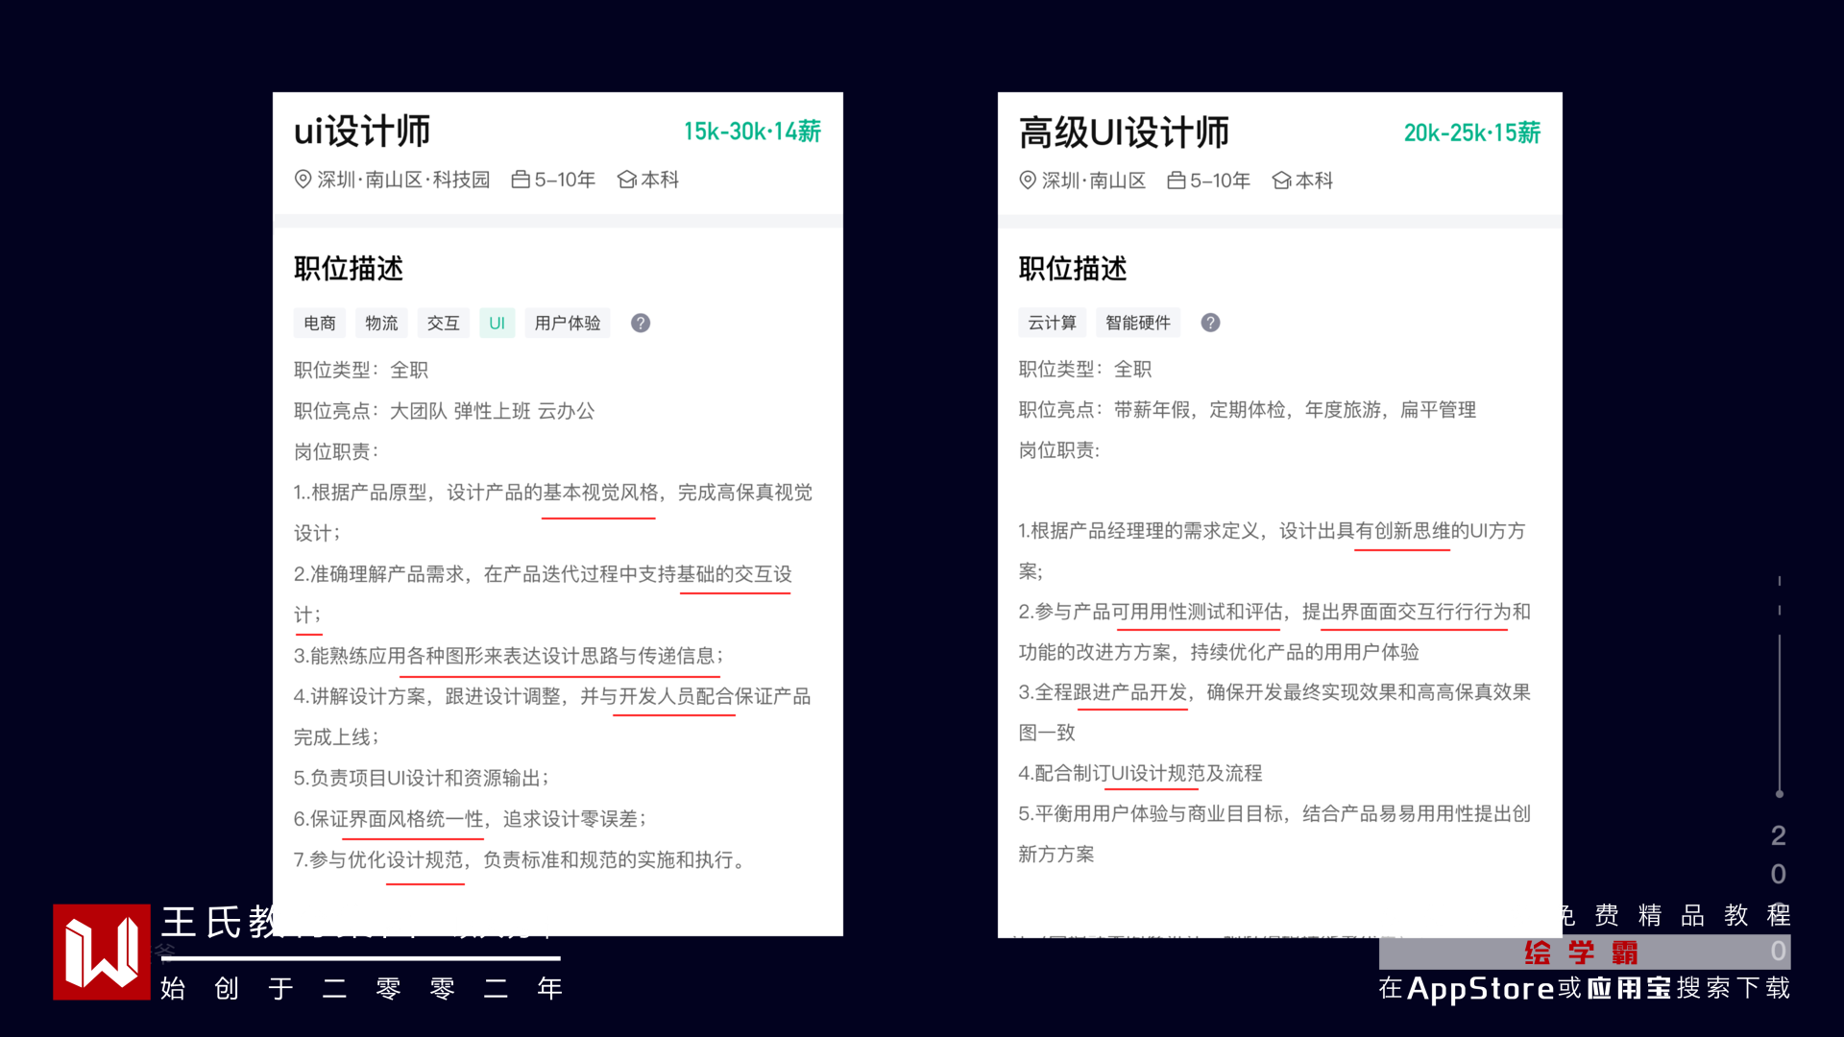Click the question mark icon after 智能硬件
This screenshot has width=1844, height=1037.
tap(1210, 323)
